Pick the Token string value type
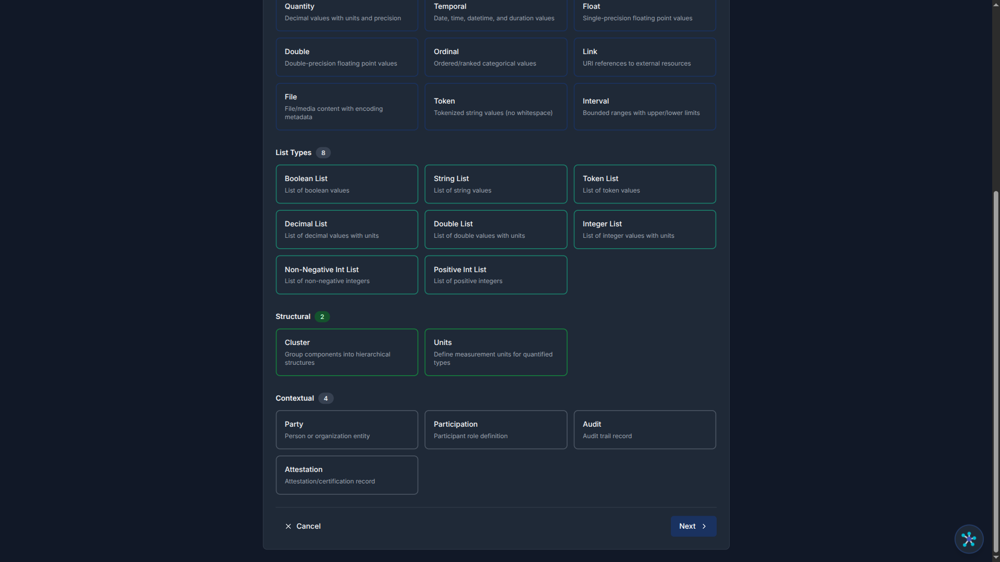This screenshot has width=1000, height=562. [495, 106]
